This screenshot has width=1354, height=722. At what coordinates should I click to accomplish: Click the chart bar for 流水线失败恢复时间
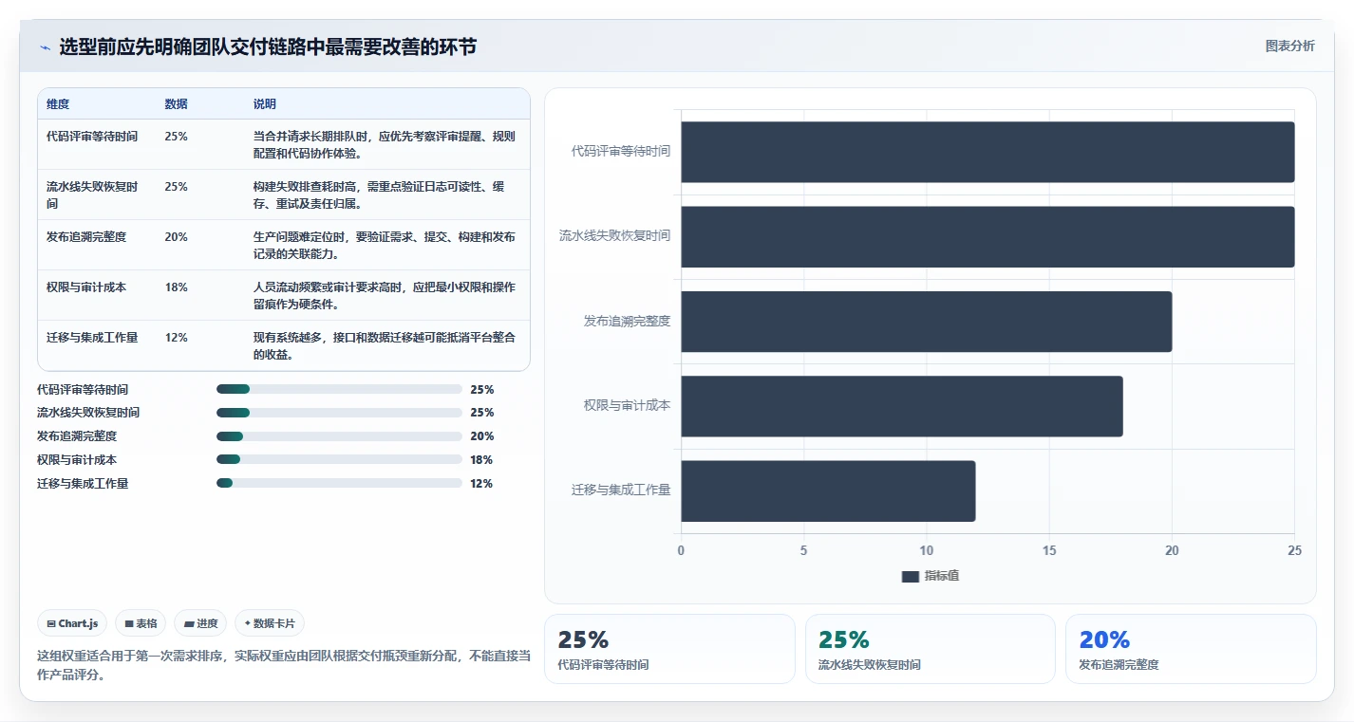click(987, 236)
